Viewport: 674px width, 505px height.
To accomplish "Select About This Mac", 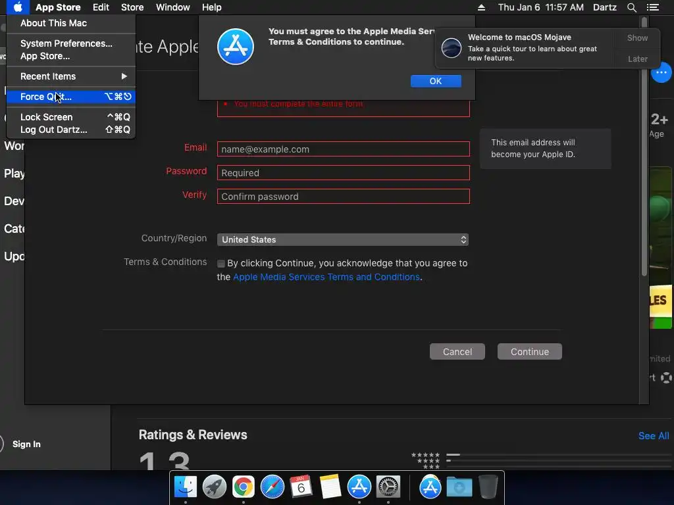I will pyautogui.click(x=71, y=23).
